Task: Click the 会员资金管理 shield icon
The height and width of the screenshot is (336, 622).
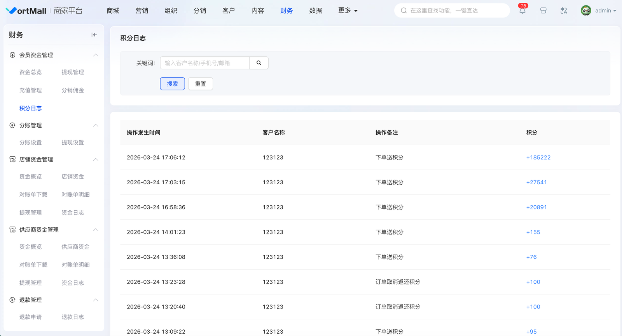Action: (x=12, y=55)
